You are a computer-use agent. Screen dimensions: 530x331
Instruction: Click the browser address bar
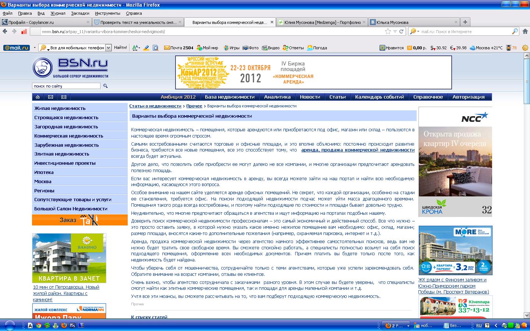coord(212,32)
